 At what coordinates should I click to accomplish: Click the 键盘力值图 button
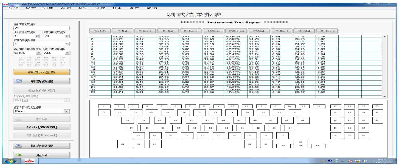pyautogui.click(x=42, y=72)
